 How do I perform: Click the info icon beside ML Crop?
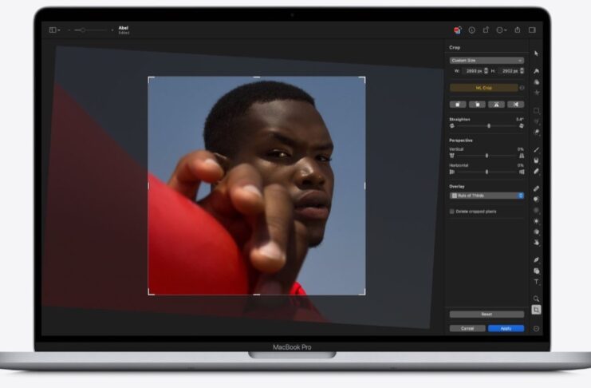(522, 88)
